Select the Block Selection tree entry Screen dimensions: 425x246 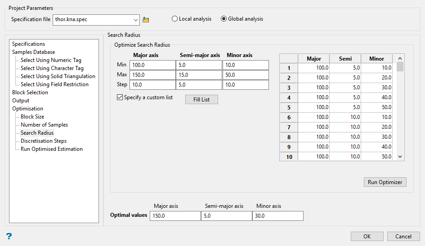[30, 92]
